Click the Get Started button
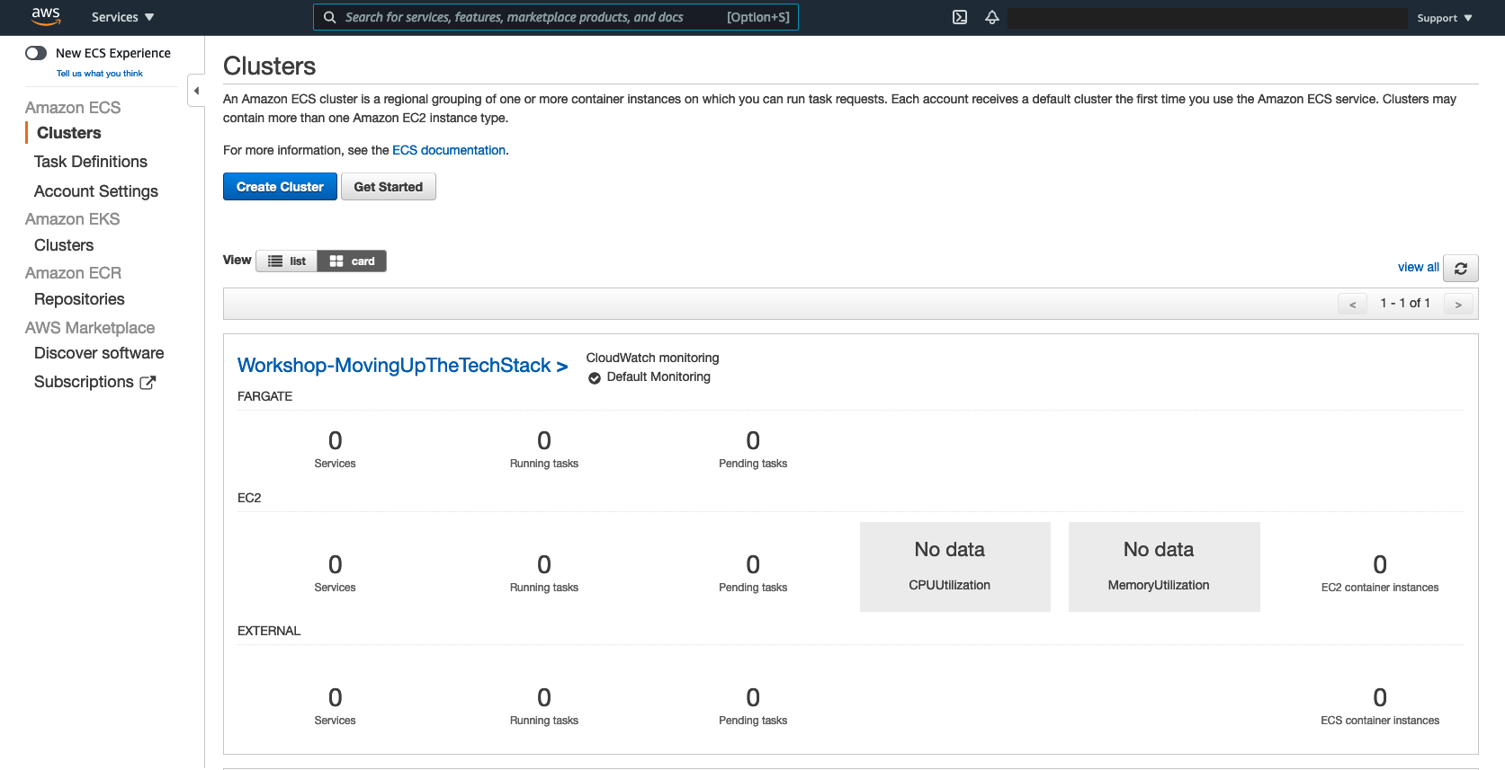 pyautogui.click(x=389, y=187)
